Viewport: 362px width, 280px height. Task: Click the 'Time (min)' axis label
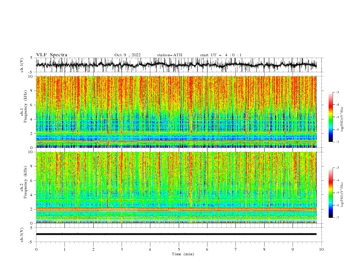[x=183, y=254]
